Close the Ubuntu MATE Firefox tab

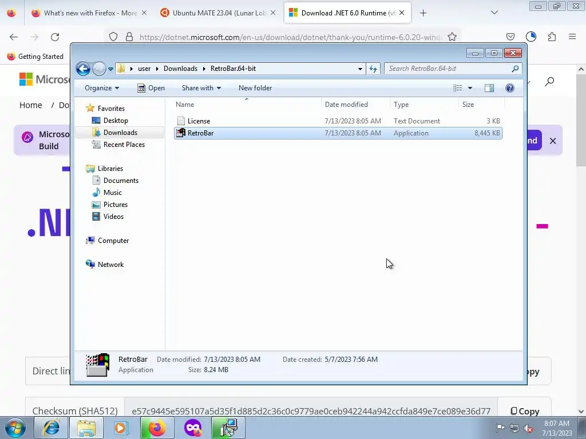273,13
